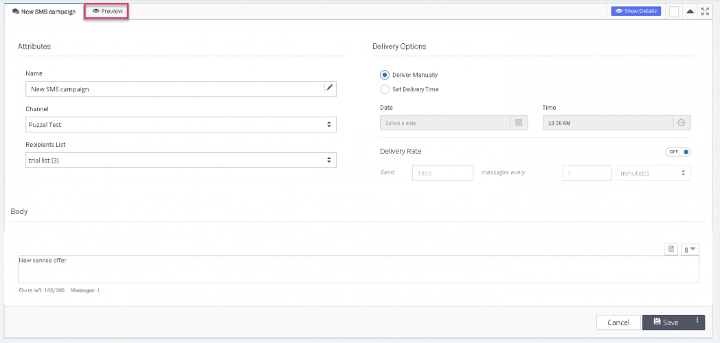Select the New SMS campaign tab
Screen dimensions: 720x343
pos(44,12)
